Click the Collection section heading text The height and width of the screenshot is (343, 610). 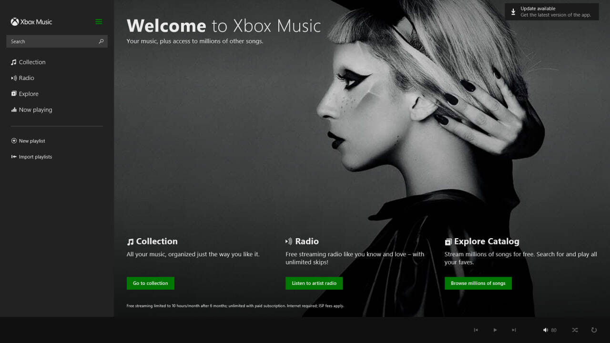(x=157, y=242)
